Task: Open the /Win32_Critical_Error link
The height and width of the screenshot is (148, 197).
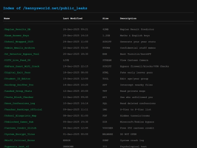Action: 19,140
